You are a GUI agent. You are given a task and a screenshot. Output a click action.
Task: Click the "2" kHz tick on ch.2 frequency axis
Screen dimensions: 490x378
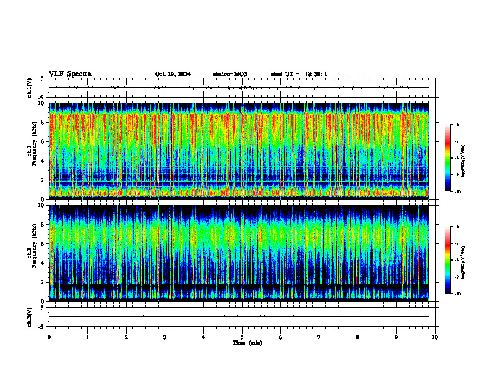pyautogui.click(x=43, y=282)
